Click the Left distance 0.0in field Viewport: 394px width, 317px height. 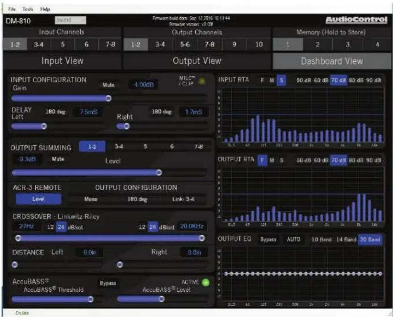pos(90,253)
